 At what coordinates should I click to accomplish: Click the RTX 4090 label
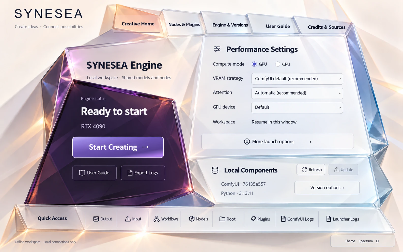tap(93, 126)
